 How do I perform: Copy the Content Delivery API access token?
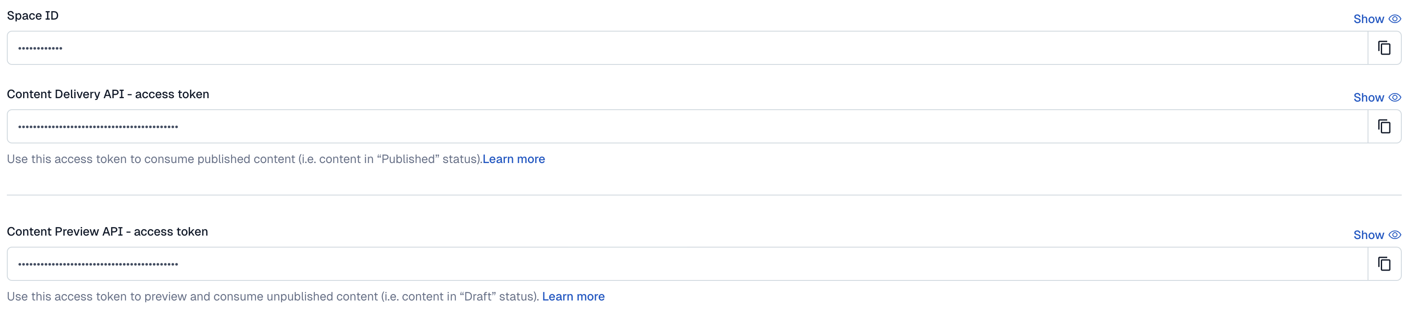[x=1384, y=126]
